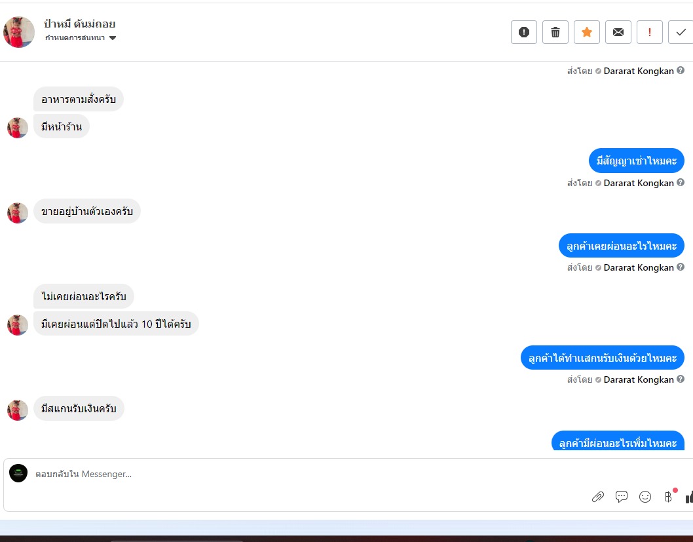
Task: Click the page avatar beside reply box
Action: click(x=18, y=473)
